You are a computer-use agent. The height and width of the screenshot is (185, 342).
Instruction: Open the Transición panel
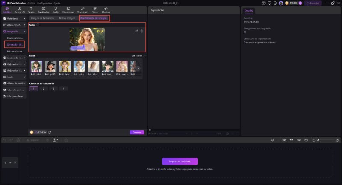point(83,10)
